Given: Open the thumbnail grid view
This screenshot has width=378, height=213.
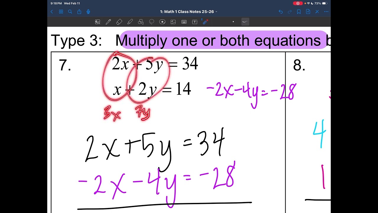Looking at the screenshot, I should [61, 12].
